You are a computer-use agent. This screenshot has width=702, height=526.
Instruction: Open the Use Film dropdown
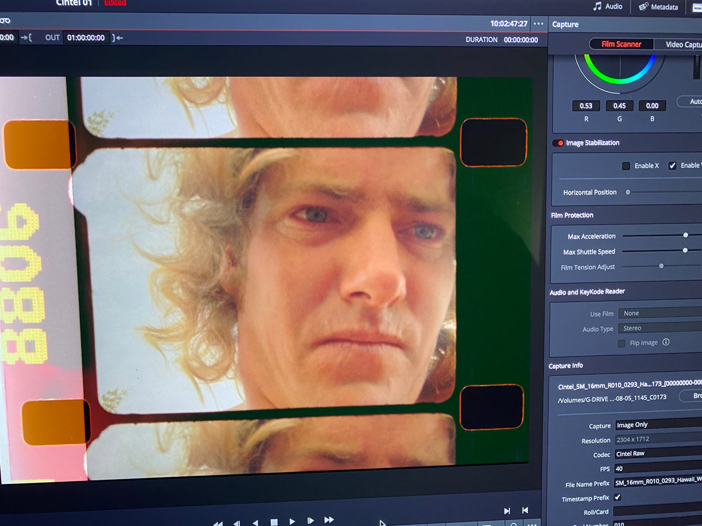coord(660,313)
